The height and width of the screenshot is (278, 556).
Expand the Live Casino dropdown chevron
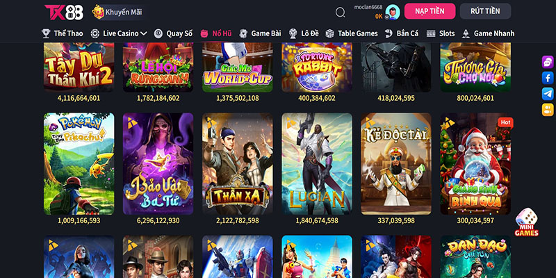(144, 33)
